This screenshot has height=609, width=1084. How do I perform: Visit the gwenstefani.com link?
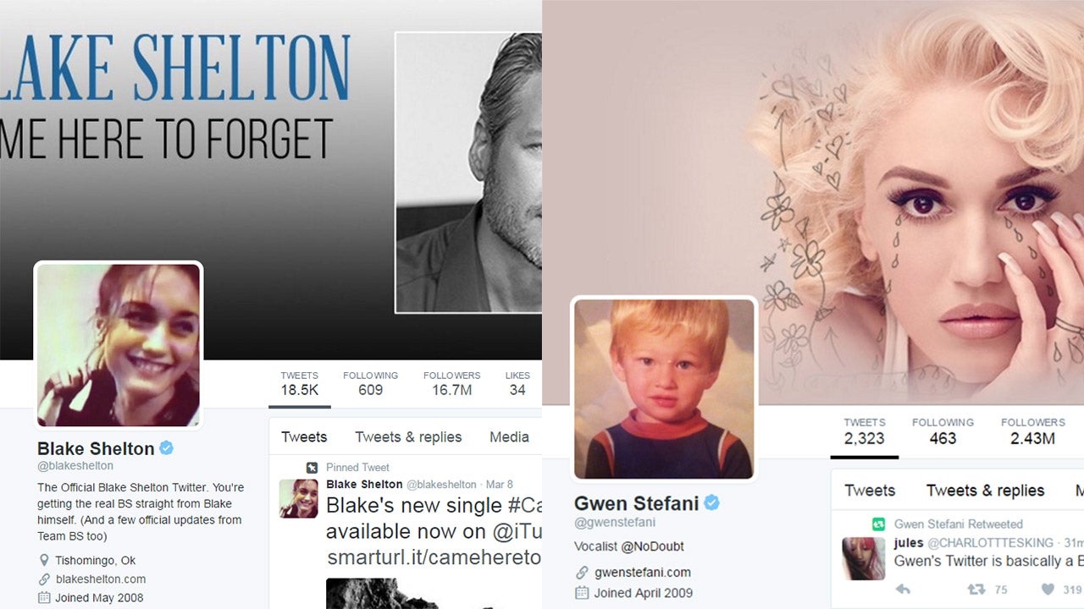(x=643, y=572)
